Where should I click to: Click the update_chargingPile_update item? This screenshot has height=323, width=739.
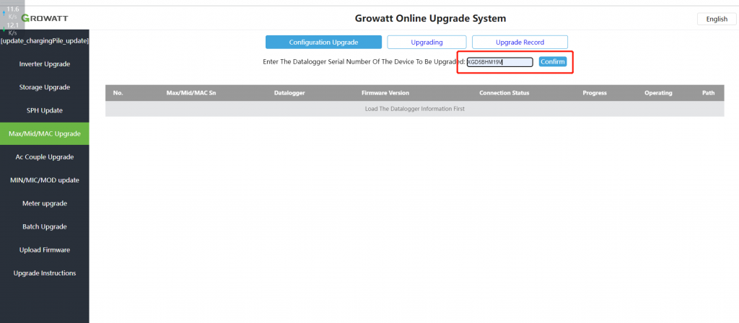[x=44, y=41]
